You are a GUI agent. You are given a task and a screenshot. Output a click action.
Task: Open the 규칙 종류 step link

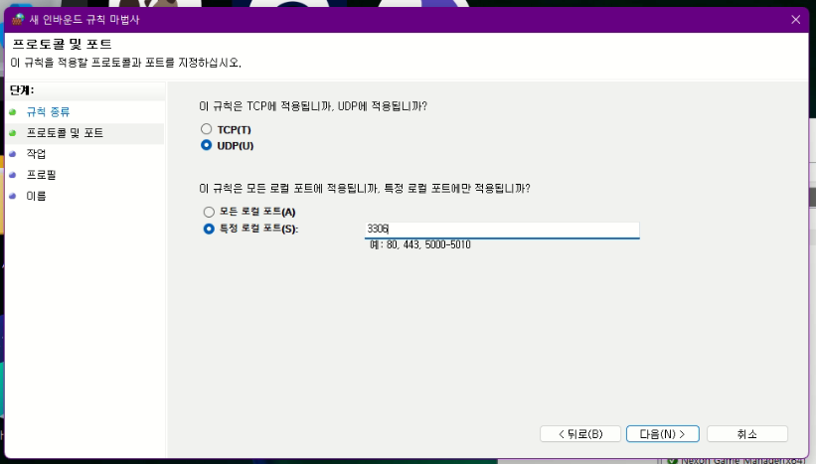[x=48, y=112]
